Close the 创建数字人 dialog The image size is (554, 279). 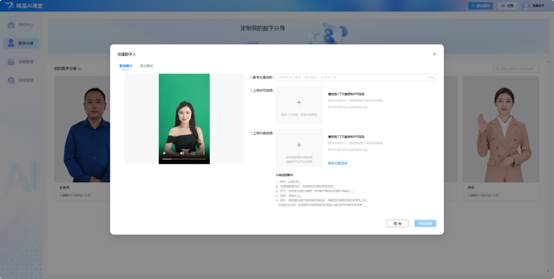435,54
